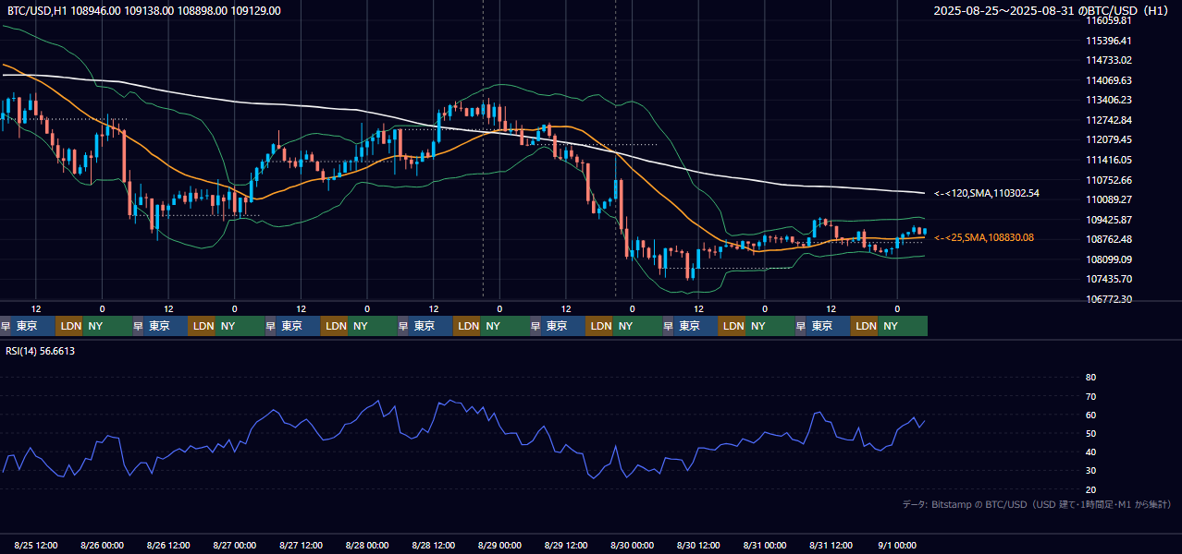
Task: Click price axis value 114733.02
Action: (1109, 60)
